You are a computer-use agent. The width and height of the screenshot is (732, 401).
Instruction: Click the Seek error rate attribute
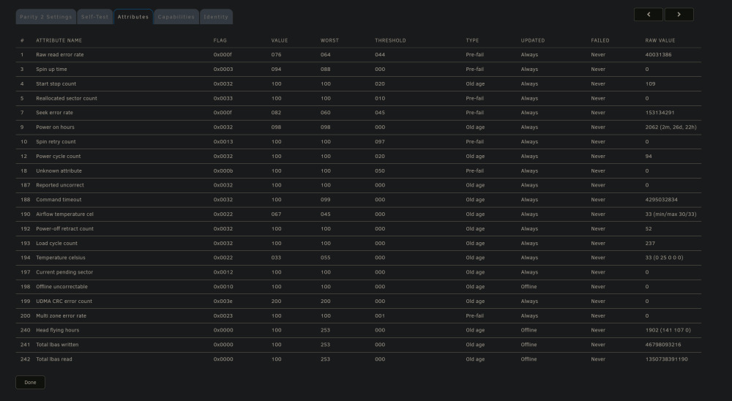click(x=55, y=113)
